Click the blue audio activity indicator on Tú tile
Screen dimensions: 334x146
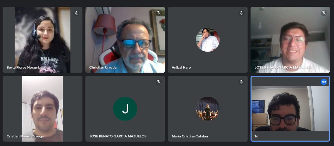pos(324,82)
